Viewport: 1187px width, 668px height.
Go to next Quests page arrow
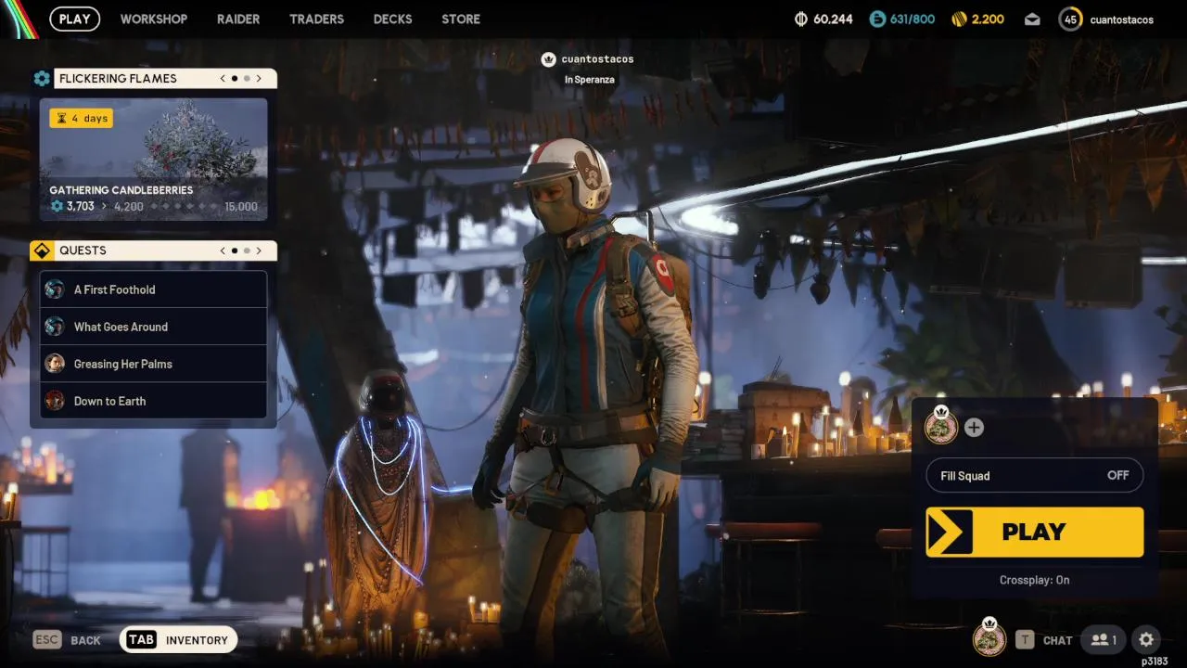(x=259, y=250)
